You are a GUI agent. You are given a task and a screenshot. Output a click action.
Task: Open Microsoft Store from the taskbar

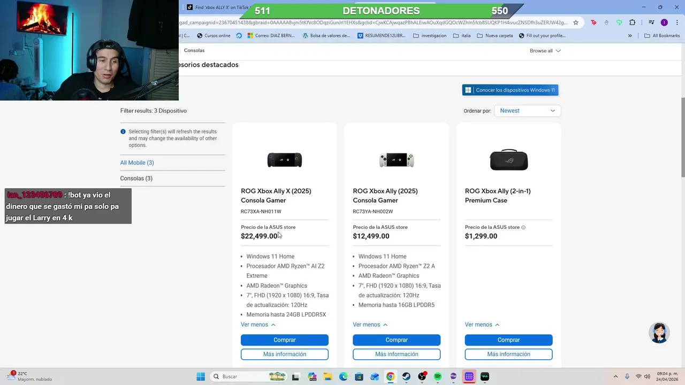(359, 376)
